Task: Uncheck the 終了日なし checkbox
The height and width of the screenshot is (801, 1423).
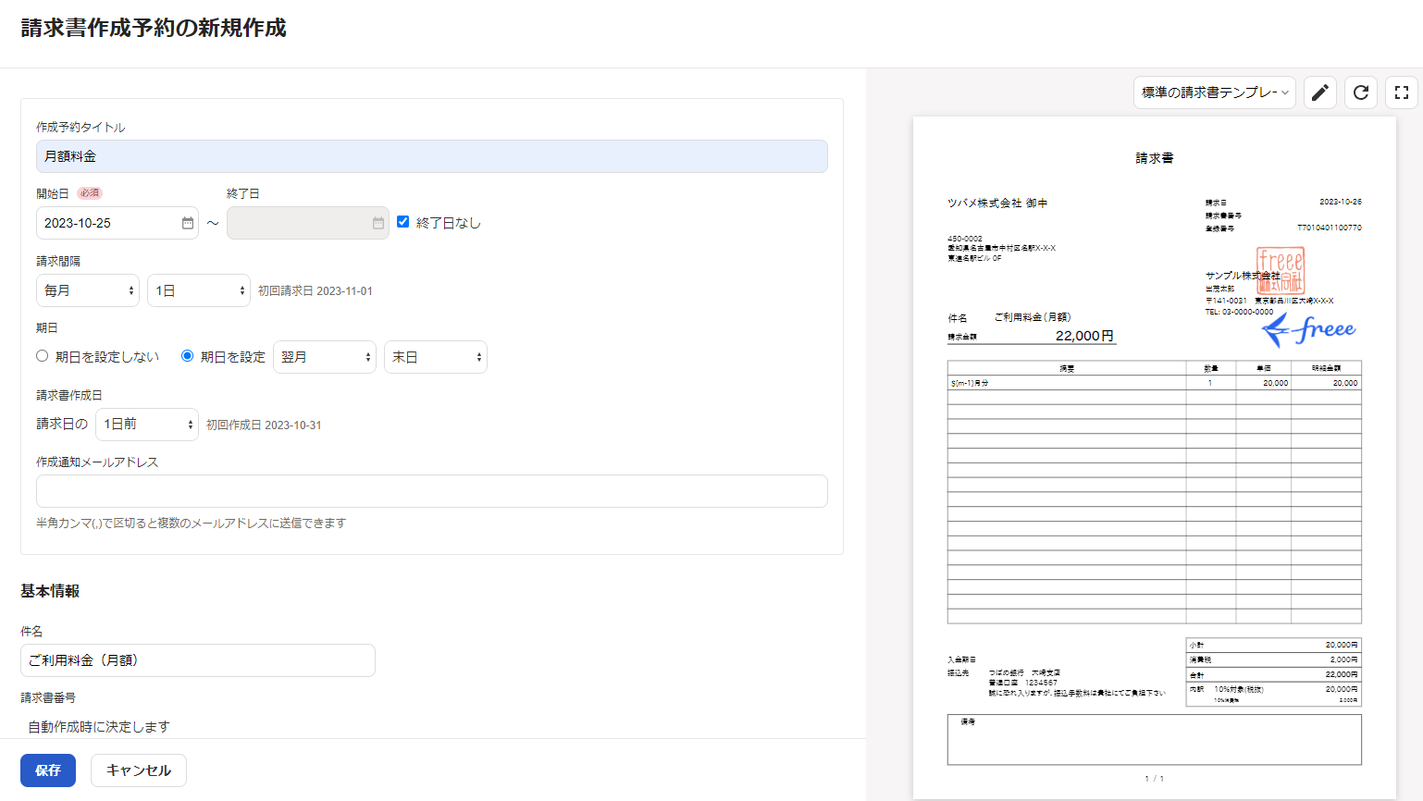Action: click(x=403, y=222)
